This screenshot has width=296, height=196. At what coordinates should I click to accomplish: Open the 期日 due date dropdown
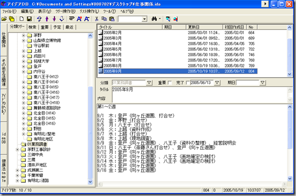pyautogui.click(x=262, y=83)
